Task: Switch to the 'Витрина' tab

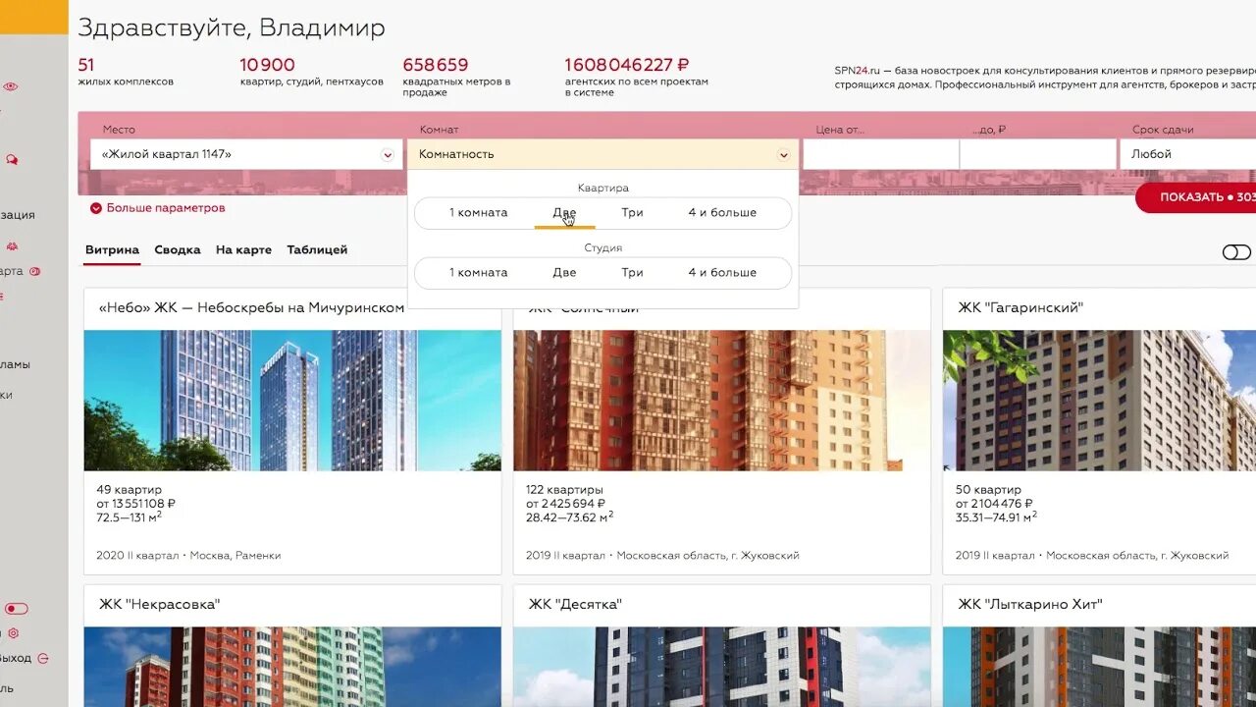Action: [x=112, y=249]
